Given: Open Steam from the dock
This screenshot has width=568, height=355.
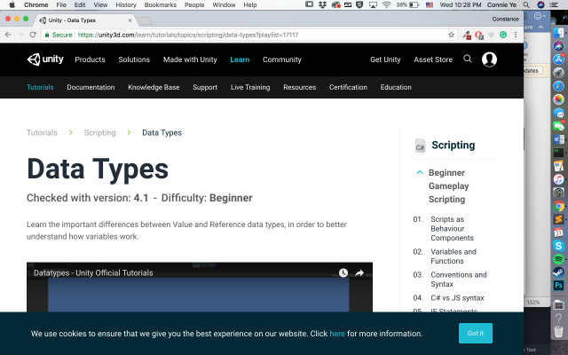Looking at the screenshot, I should [x=558, y=272].
